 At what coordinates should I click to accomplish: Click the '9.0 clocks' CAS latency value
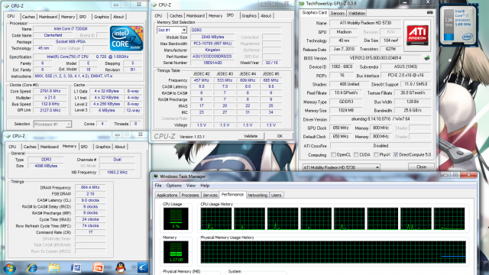[x=90, y=200]
